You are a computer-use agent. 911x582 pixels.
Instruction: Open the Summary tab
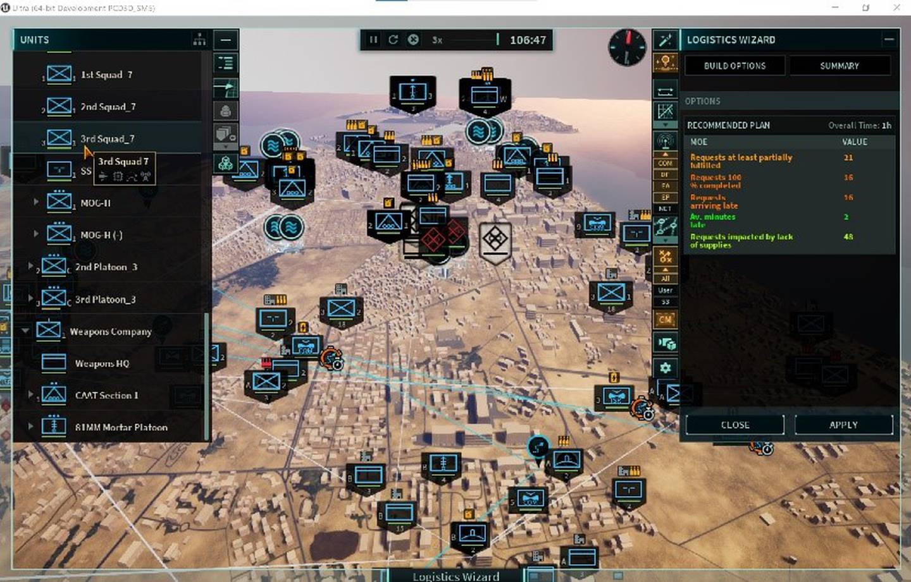coord(839,66)
